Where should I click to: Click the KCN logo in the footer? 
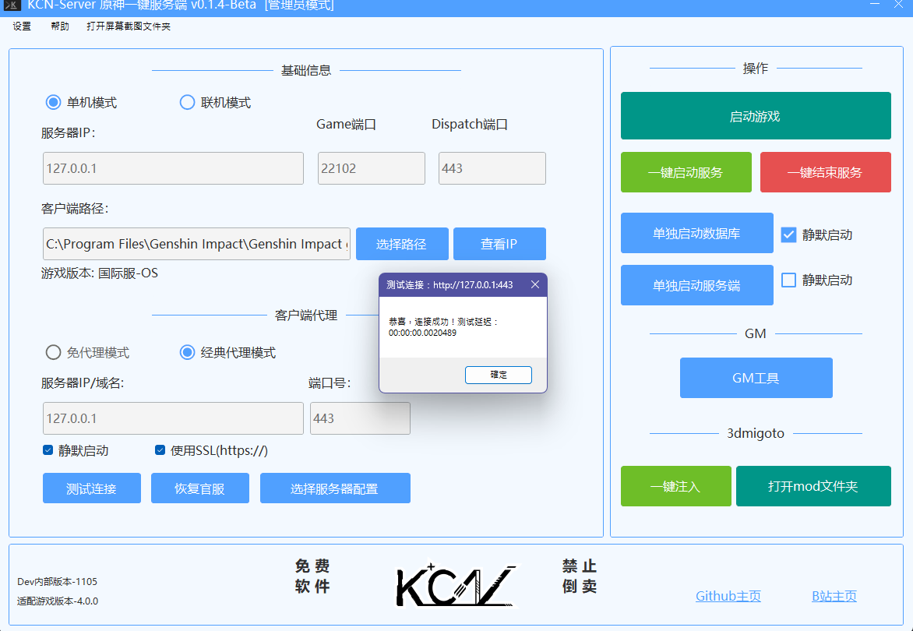coord(454,585)
